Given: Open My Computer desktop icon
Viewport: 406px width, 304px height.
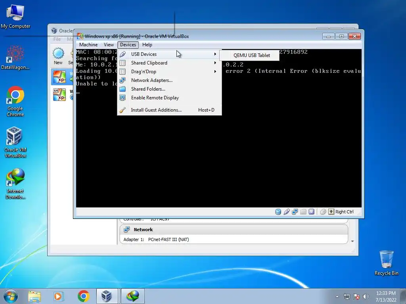Looking at the screenshot, I should (15, 17).
